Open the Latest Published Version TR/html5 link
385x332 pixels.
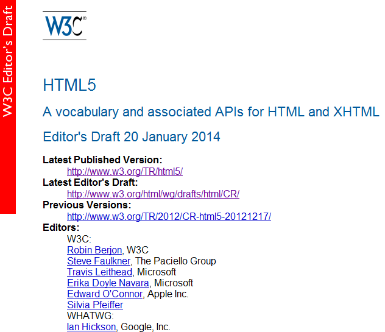pyautogui.click(x=125, y=172)
